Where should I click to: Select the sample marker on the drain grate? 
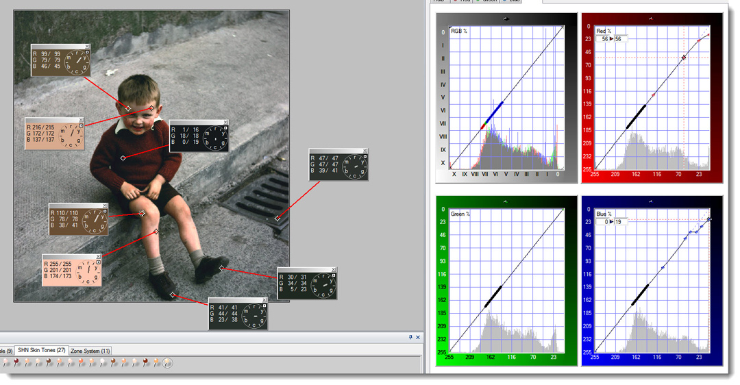point(277,218)
